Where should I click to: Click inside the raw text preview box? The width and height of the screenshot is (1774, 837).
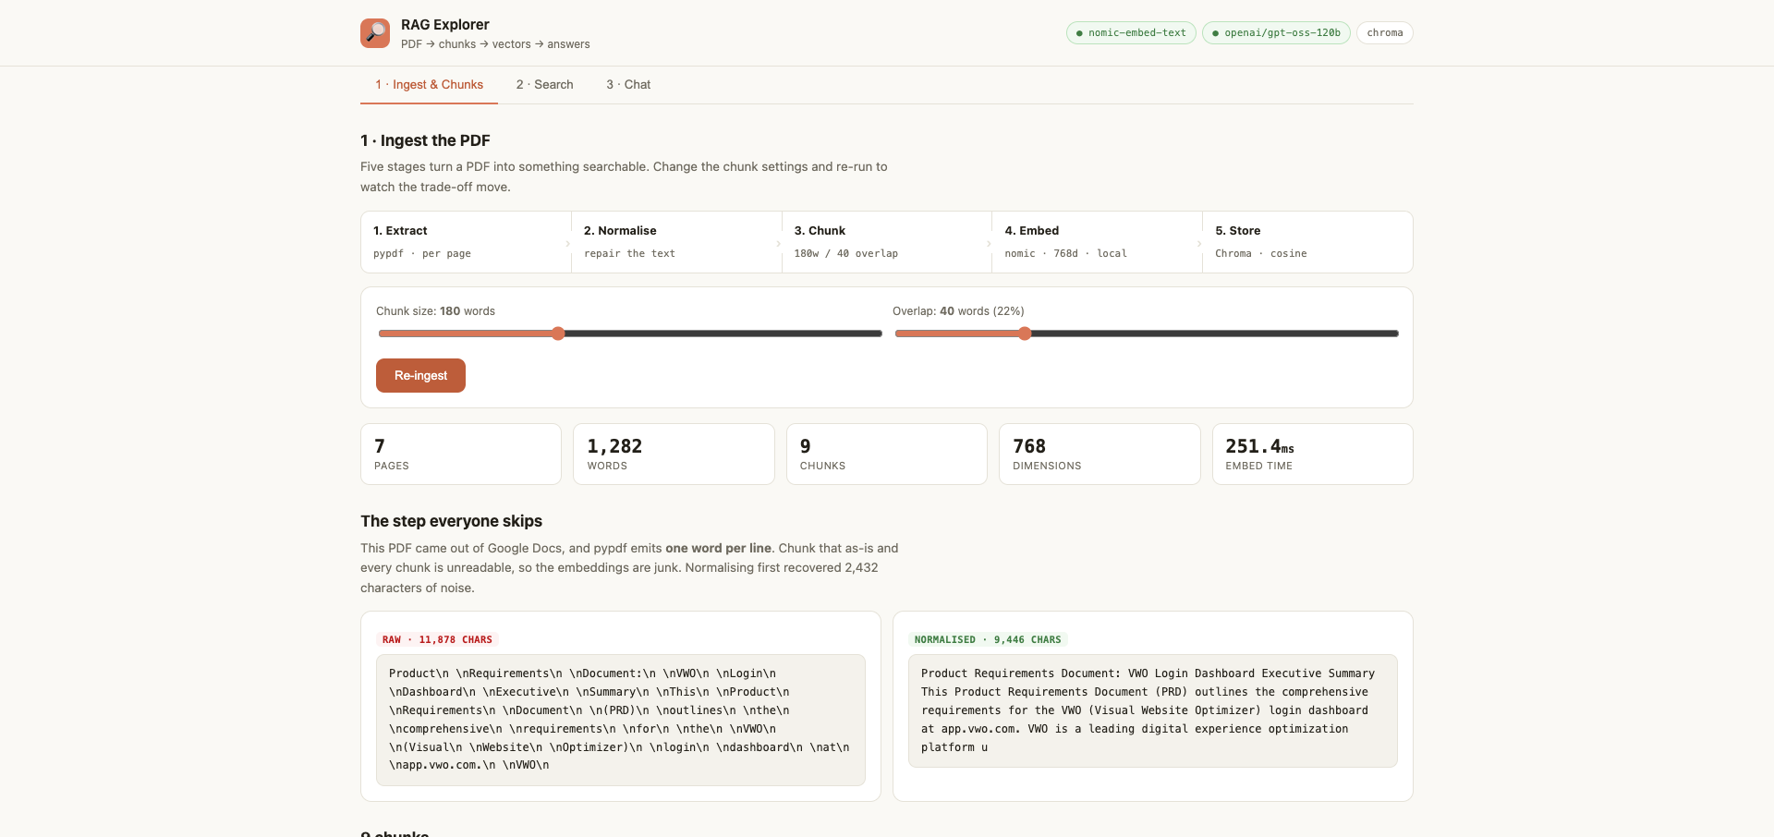coord(621,720)
